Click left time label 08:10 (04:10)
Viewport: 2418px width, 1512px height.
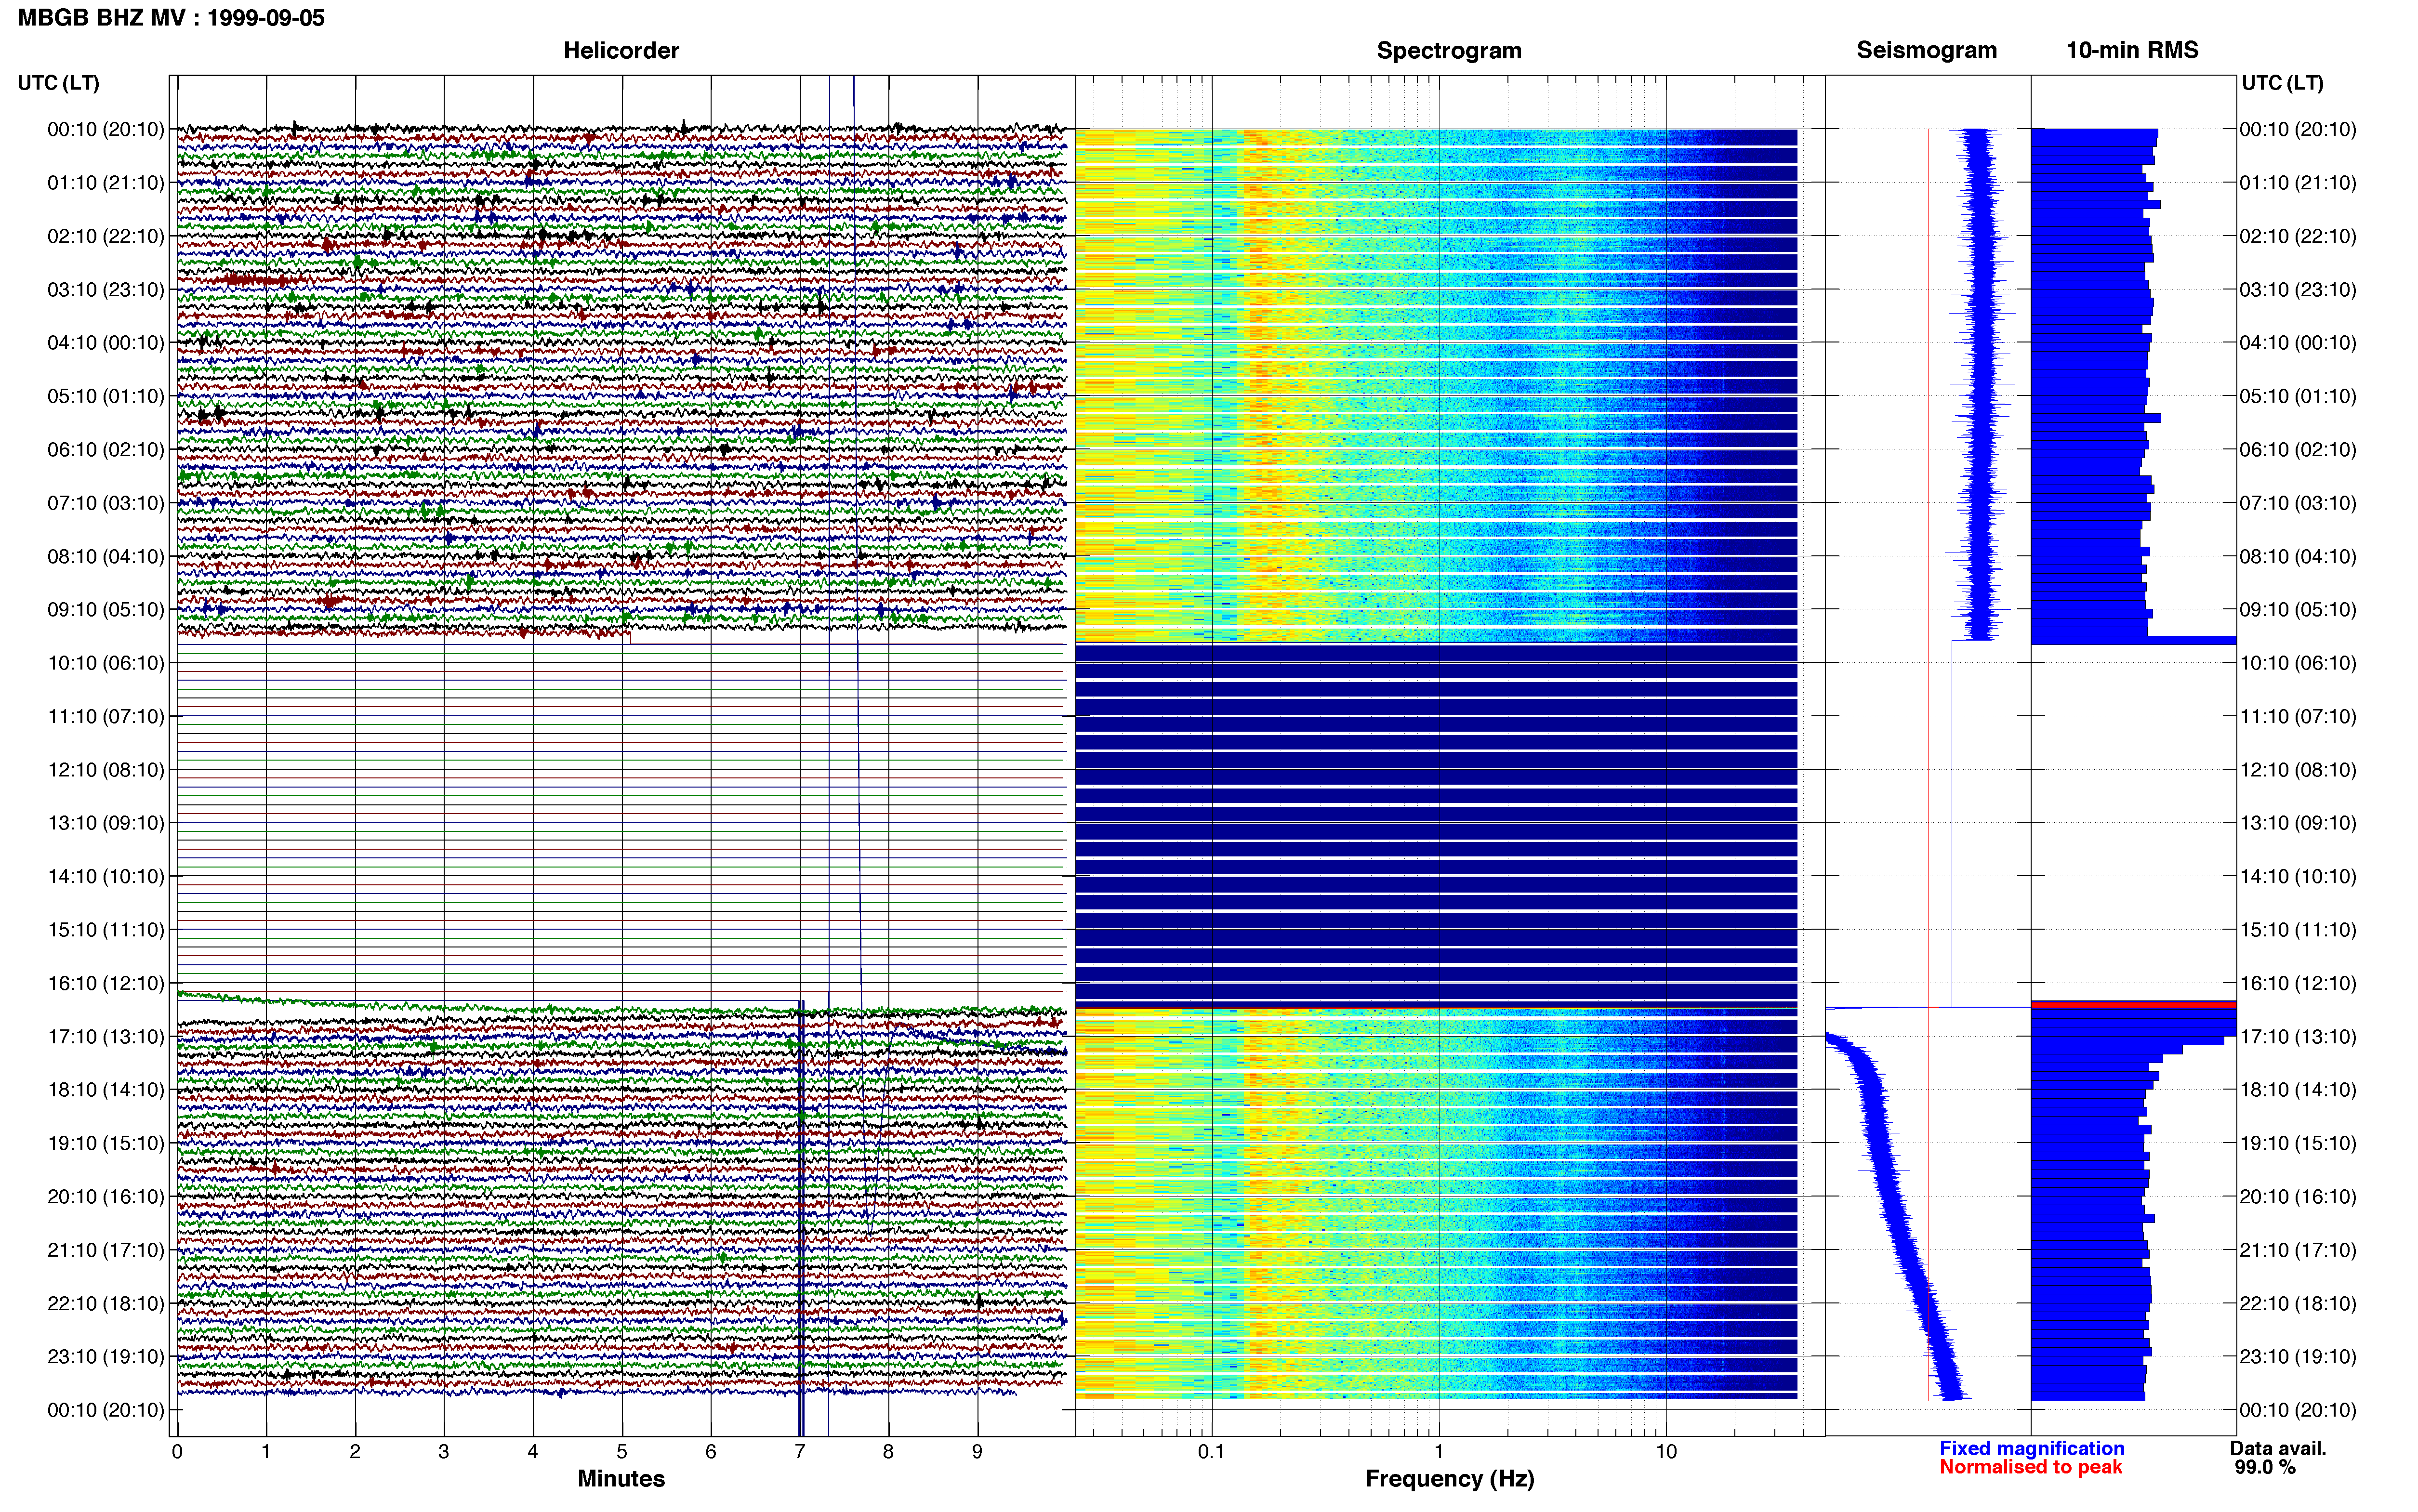tap(106, 556)
